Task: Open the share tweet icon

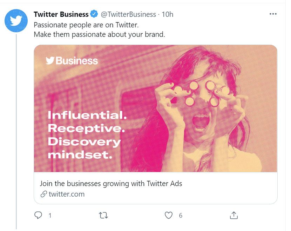Action: 234,215
